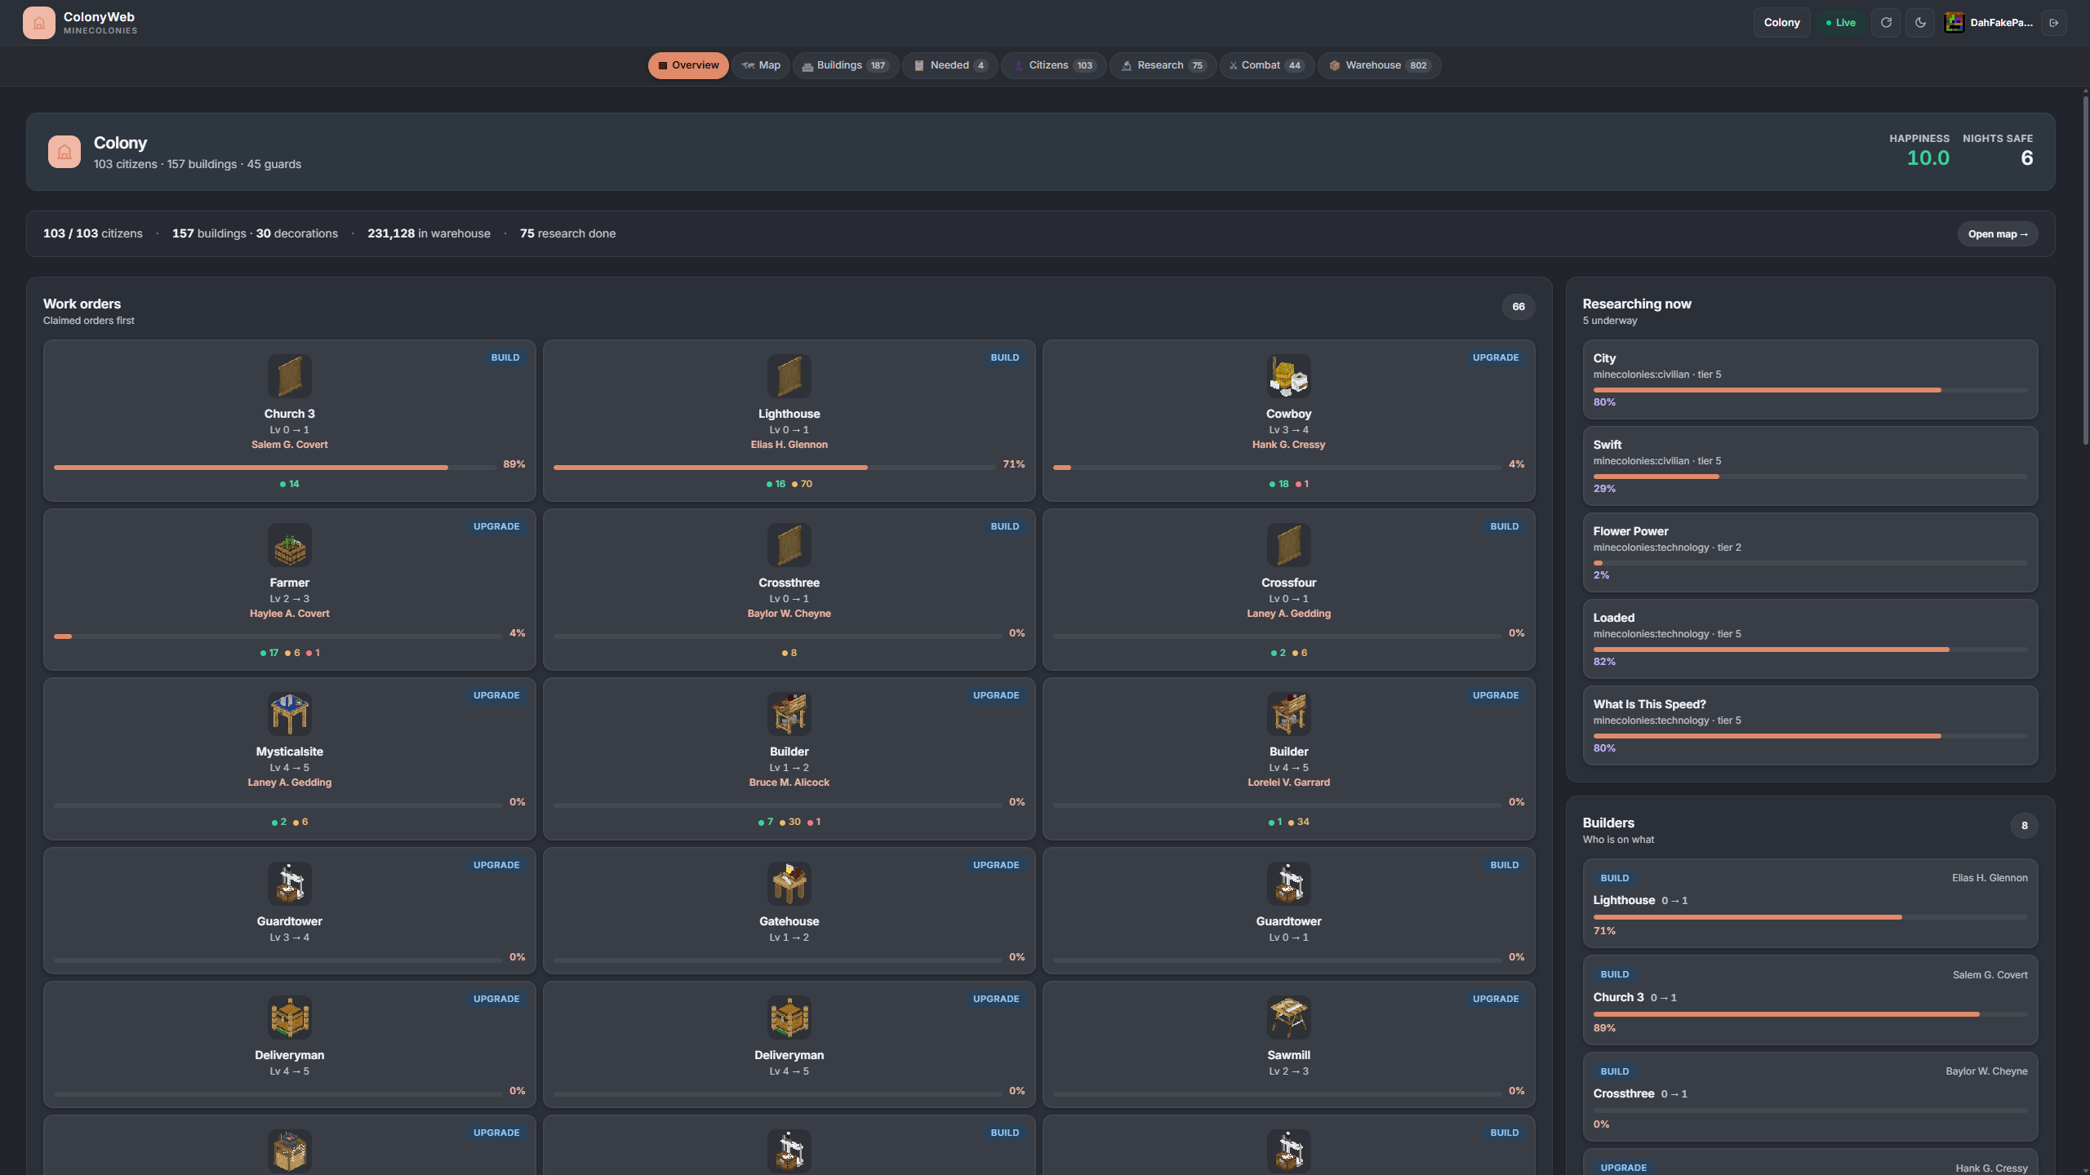Viewport: 2090px width, 1175px height.
Task: Log out using the exit icon
Action: click(2054, 23)
